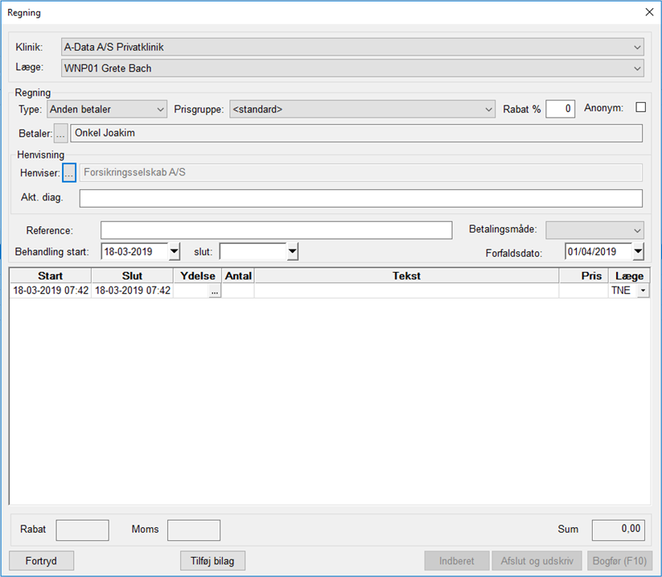662x577 pixels.
Task: Click the Forfaldsdato field 01/04/2019
Action: point(598,251)
